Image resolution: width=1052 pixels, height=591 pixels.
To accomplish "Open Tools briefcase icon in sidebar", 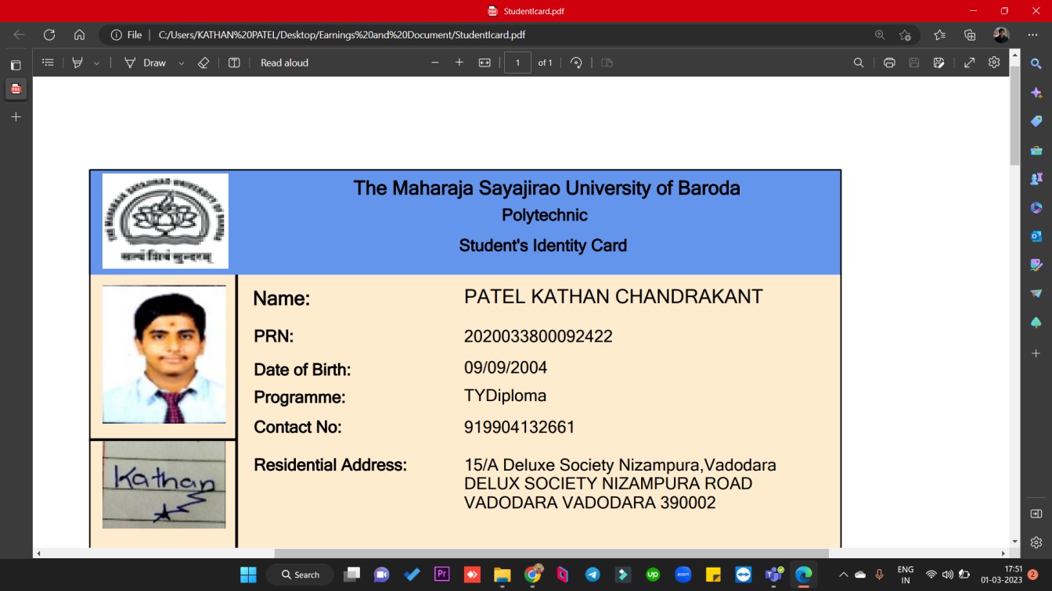I will [1036, 150].
